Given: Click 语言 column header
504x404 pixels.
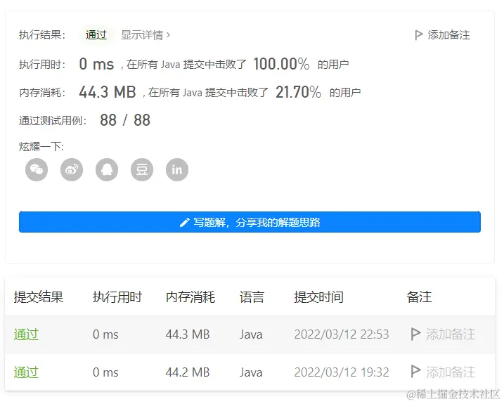Looking at the screenshot, I should 252,297.
